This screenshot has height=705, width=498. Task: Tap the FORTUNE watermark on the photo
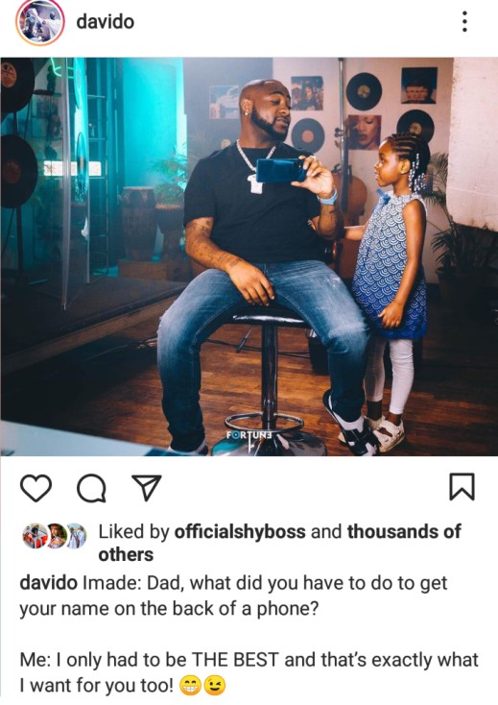tap(249, 436)
